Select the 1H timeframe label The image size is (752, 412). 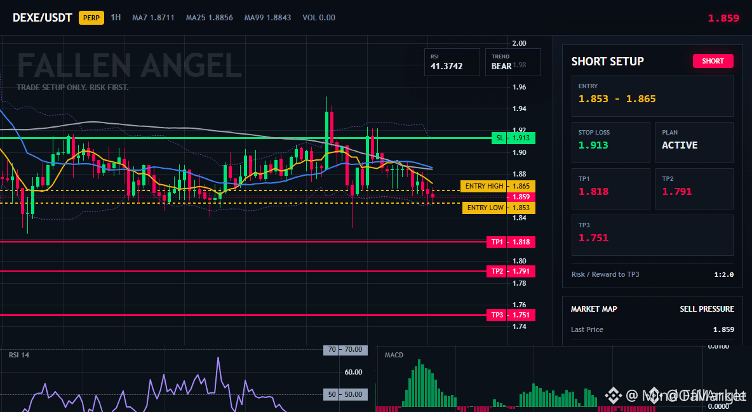[116, 17]
